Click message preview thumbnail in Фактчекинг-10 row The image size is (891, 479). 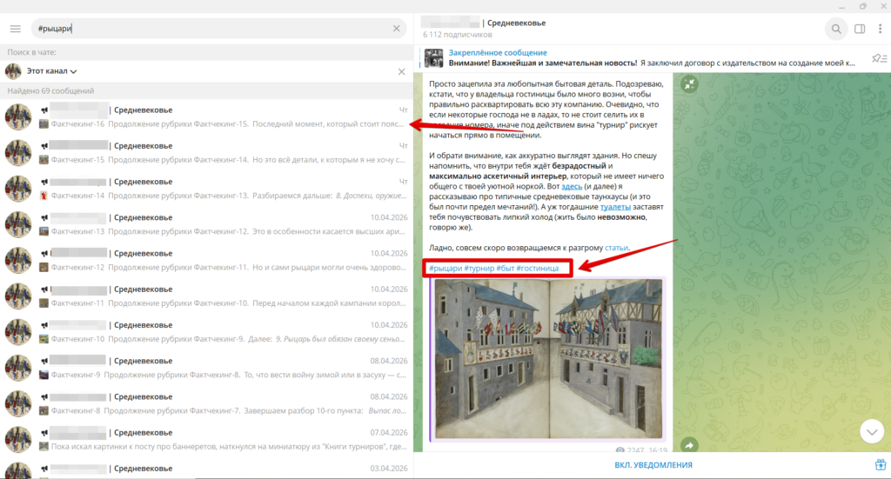(x=44, y=339)
